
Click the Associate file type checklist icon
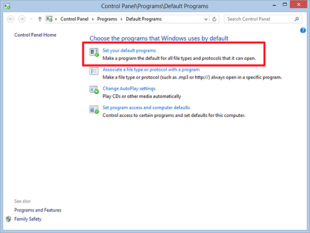point(94,71)
